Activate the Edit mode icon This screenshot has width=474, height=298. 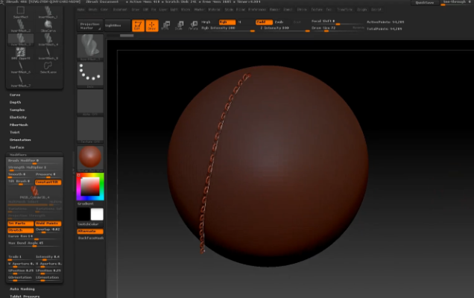[x=138, y=25]
